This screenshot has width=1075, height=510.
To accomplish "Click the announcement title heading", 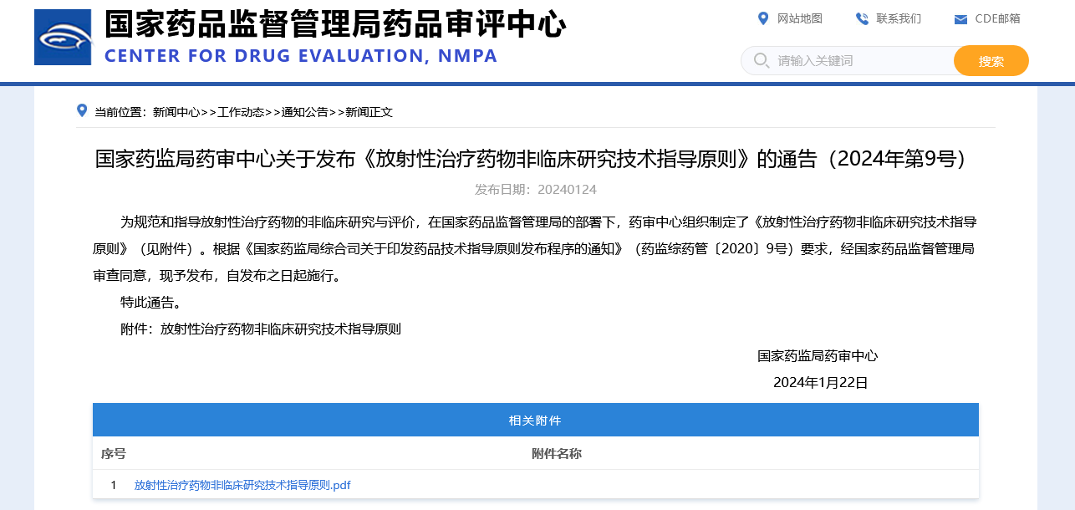I will (x=536, y=159).
